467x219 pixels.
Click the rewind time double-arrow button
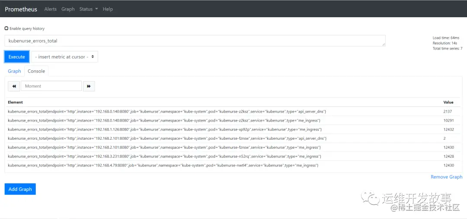[14, 86]
